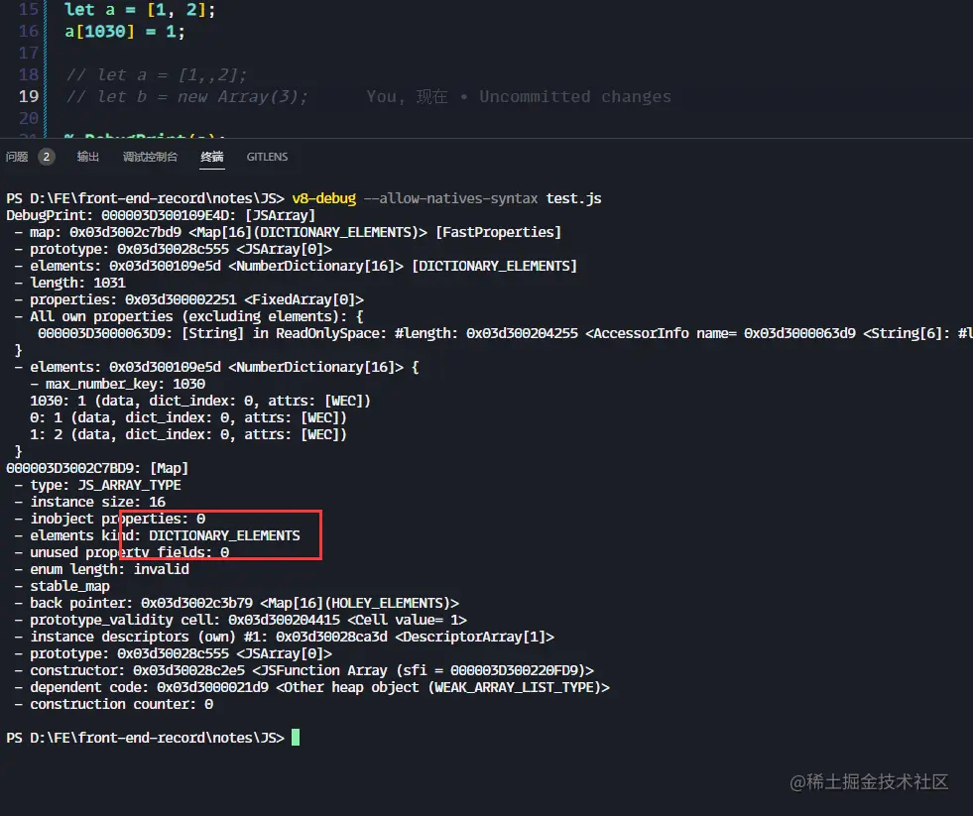
Task: Click line number 16 in gutter
Action: click(x=29, y=31)
